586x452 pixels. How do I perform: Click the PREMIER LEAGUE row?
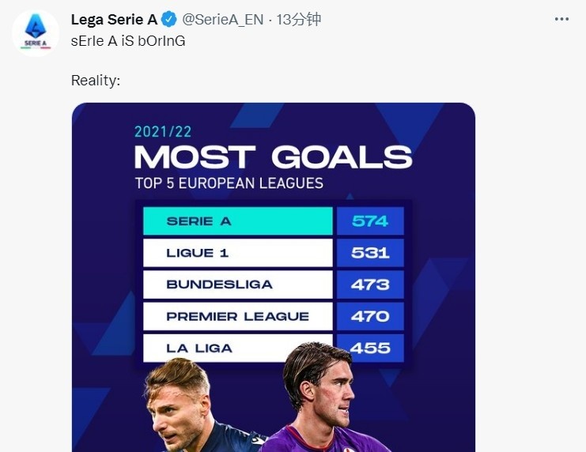(238, 316)
